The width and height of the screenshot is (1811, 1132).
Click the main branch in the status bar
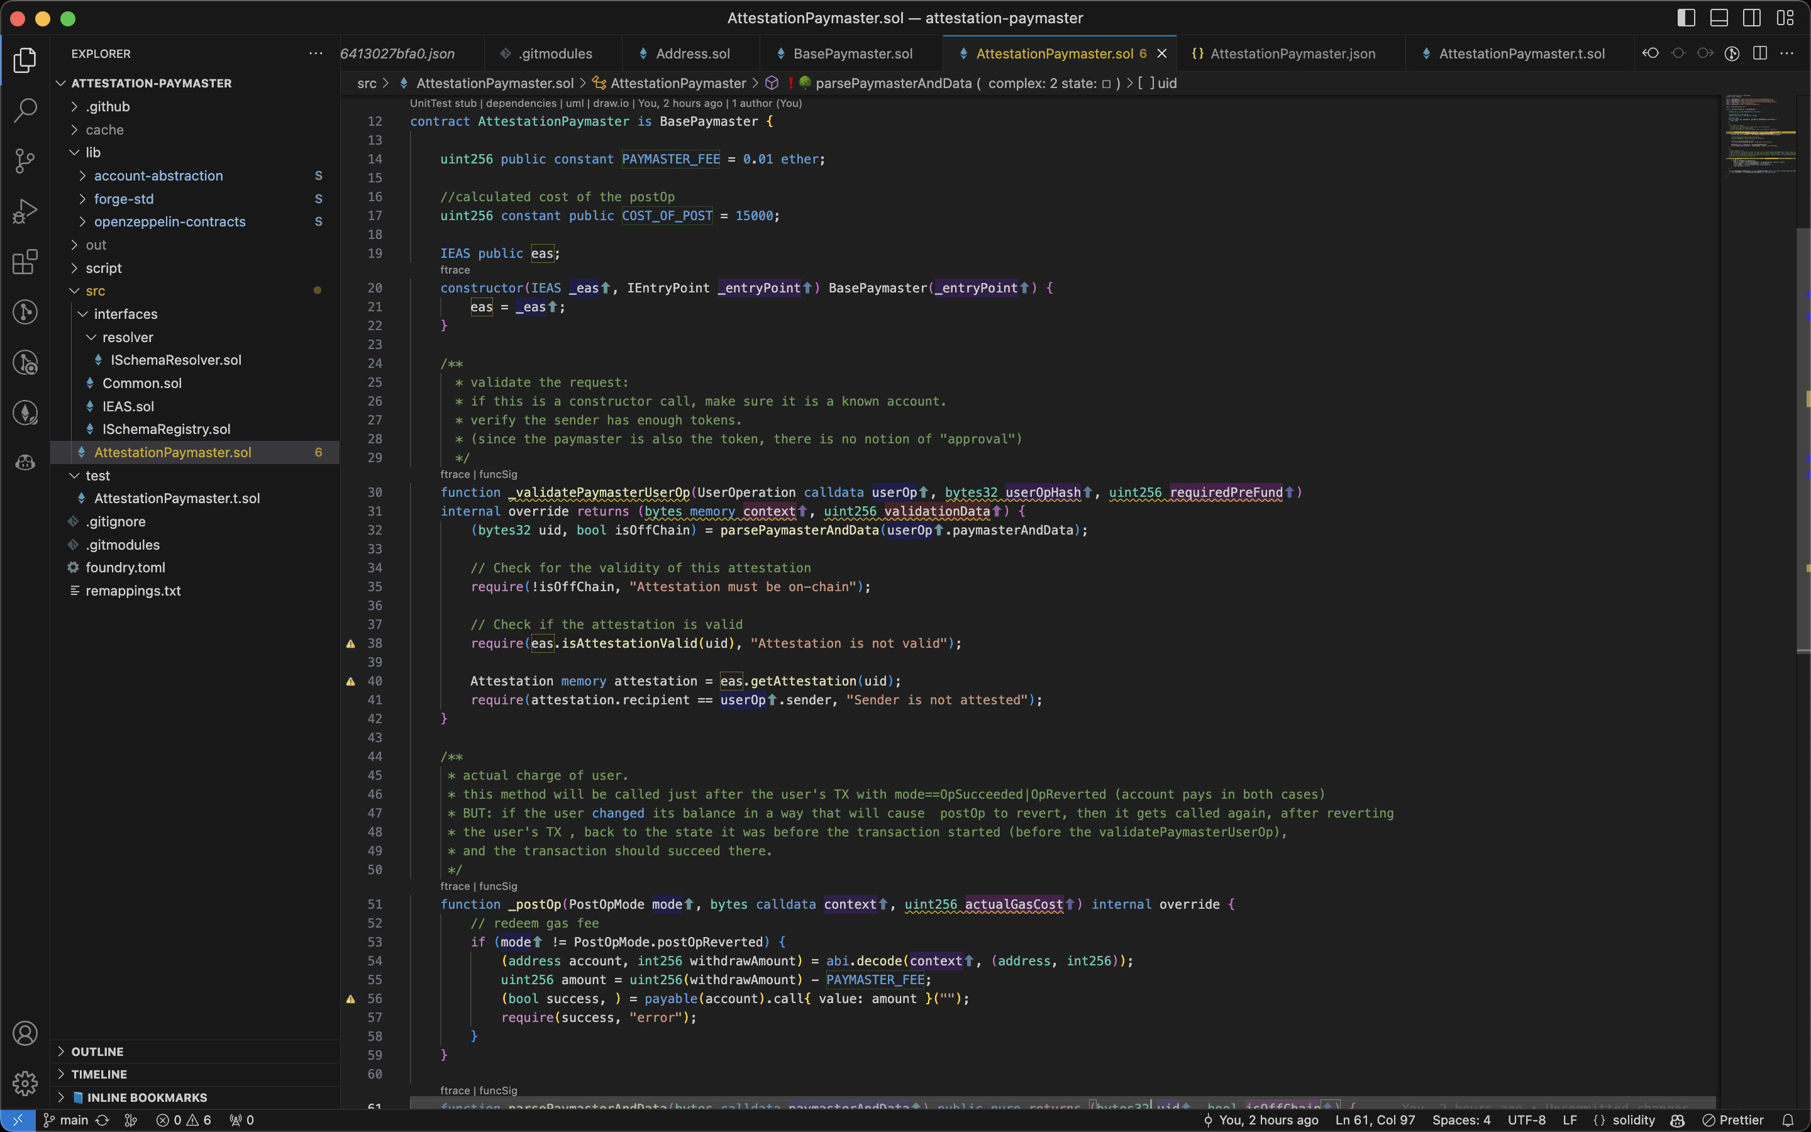click(x=66, y=1120)
